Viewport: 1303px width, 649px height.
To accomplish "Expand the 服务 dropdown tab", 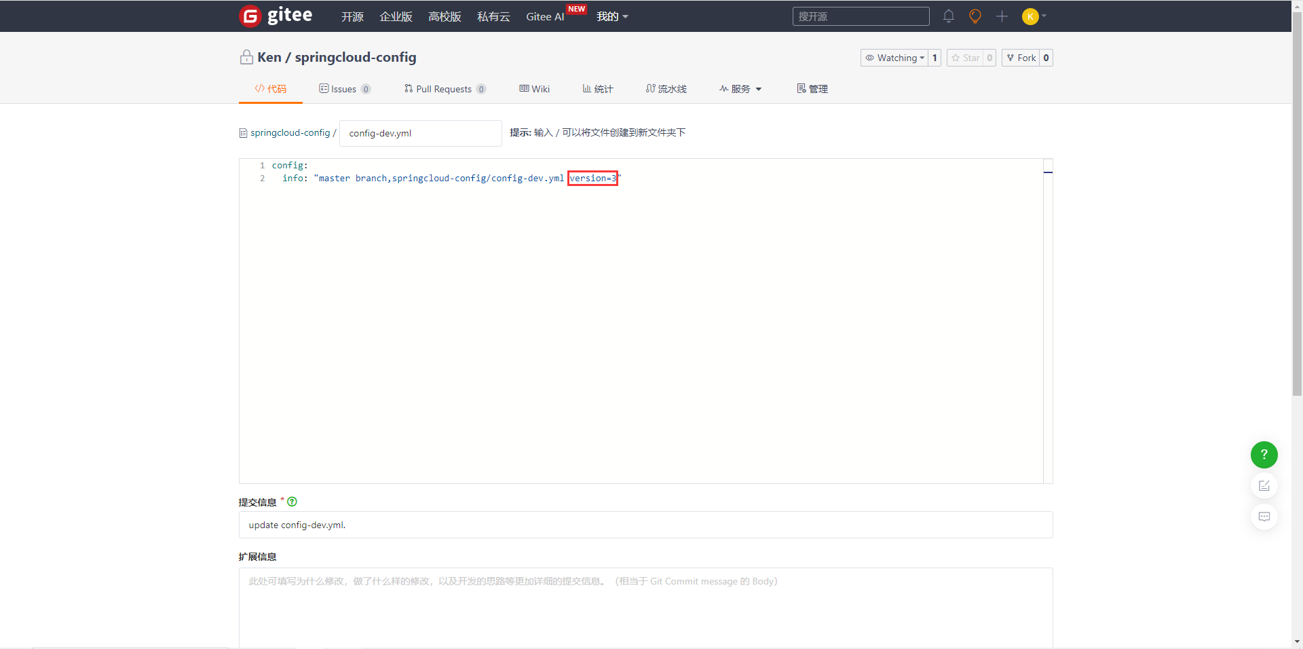I will (x=740, y=88).
